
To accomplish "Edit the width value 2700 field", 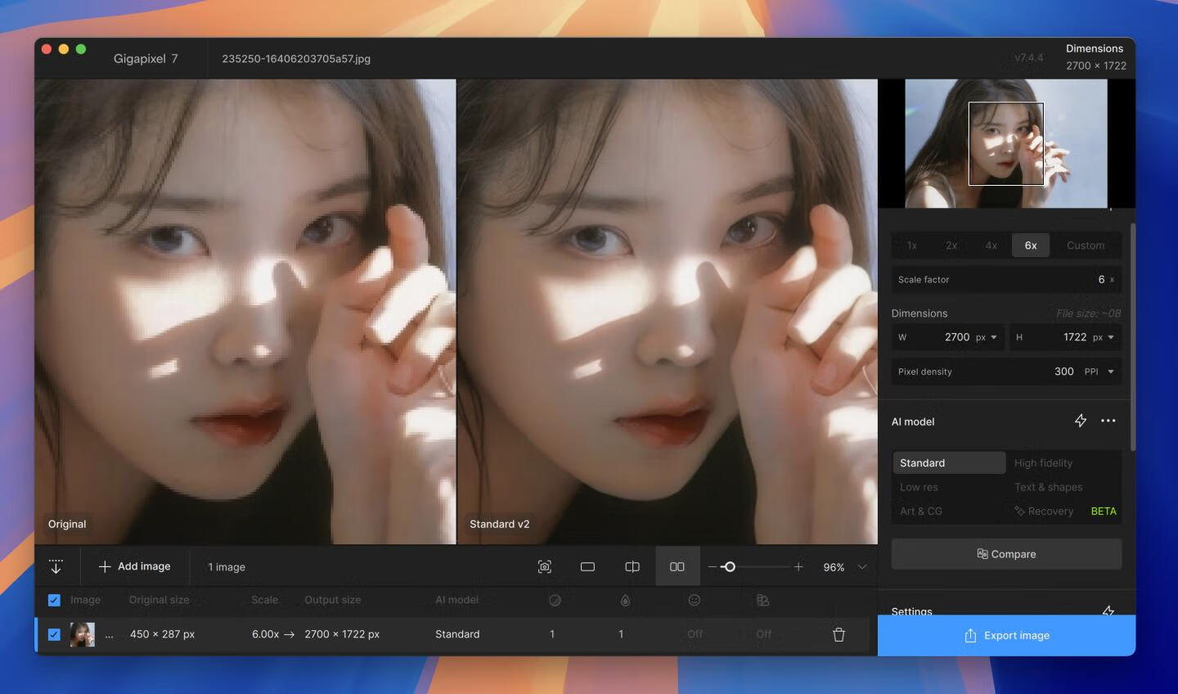I will coord(957,337).
